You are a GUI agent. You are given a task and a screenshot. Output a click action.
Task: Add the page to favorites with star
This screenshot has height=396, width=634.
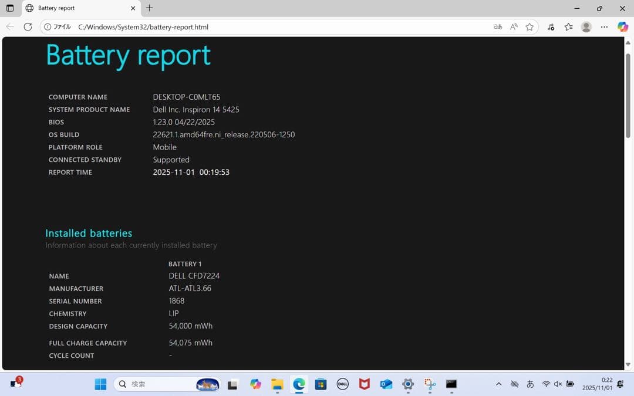pyautogui.click(x=529, y=26)
